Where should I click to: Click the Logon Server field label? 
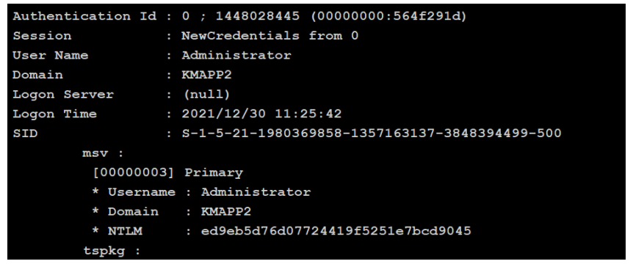point(63,95)
